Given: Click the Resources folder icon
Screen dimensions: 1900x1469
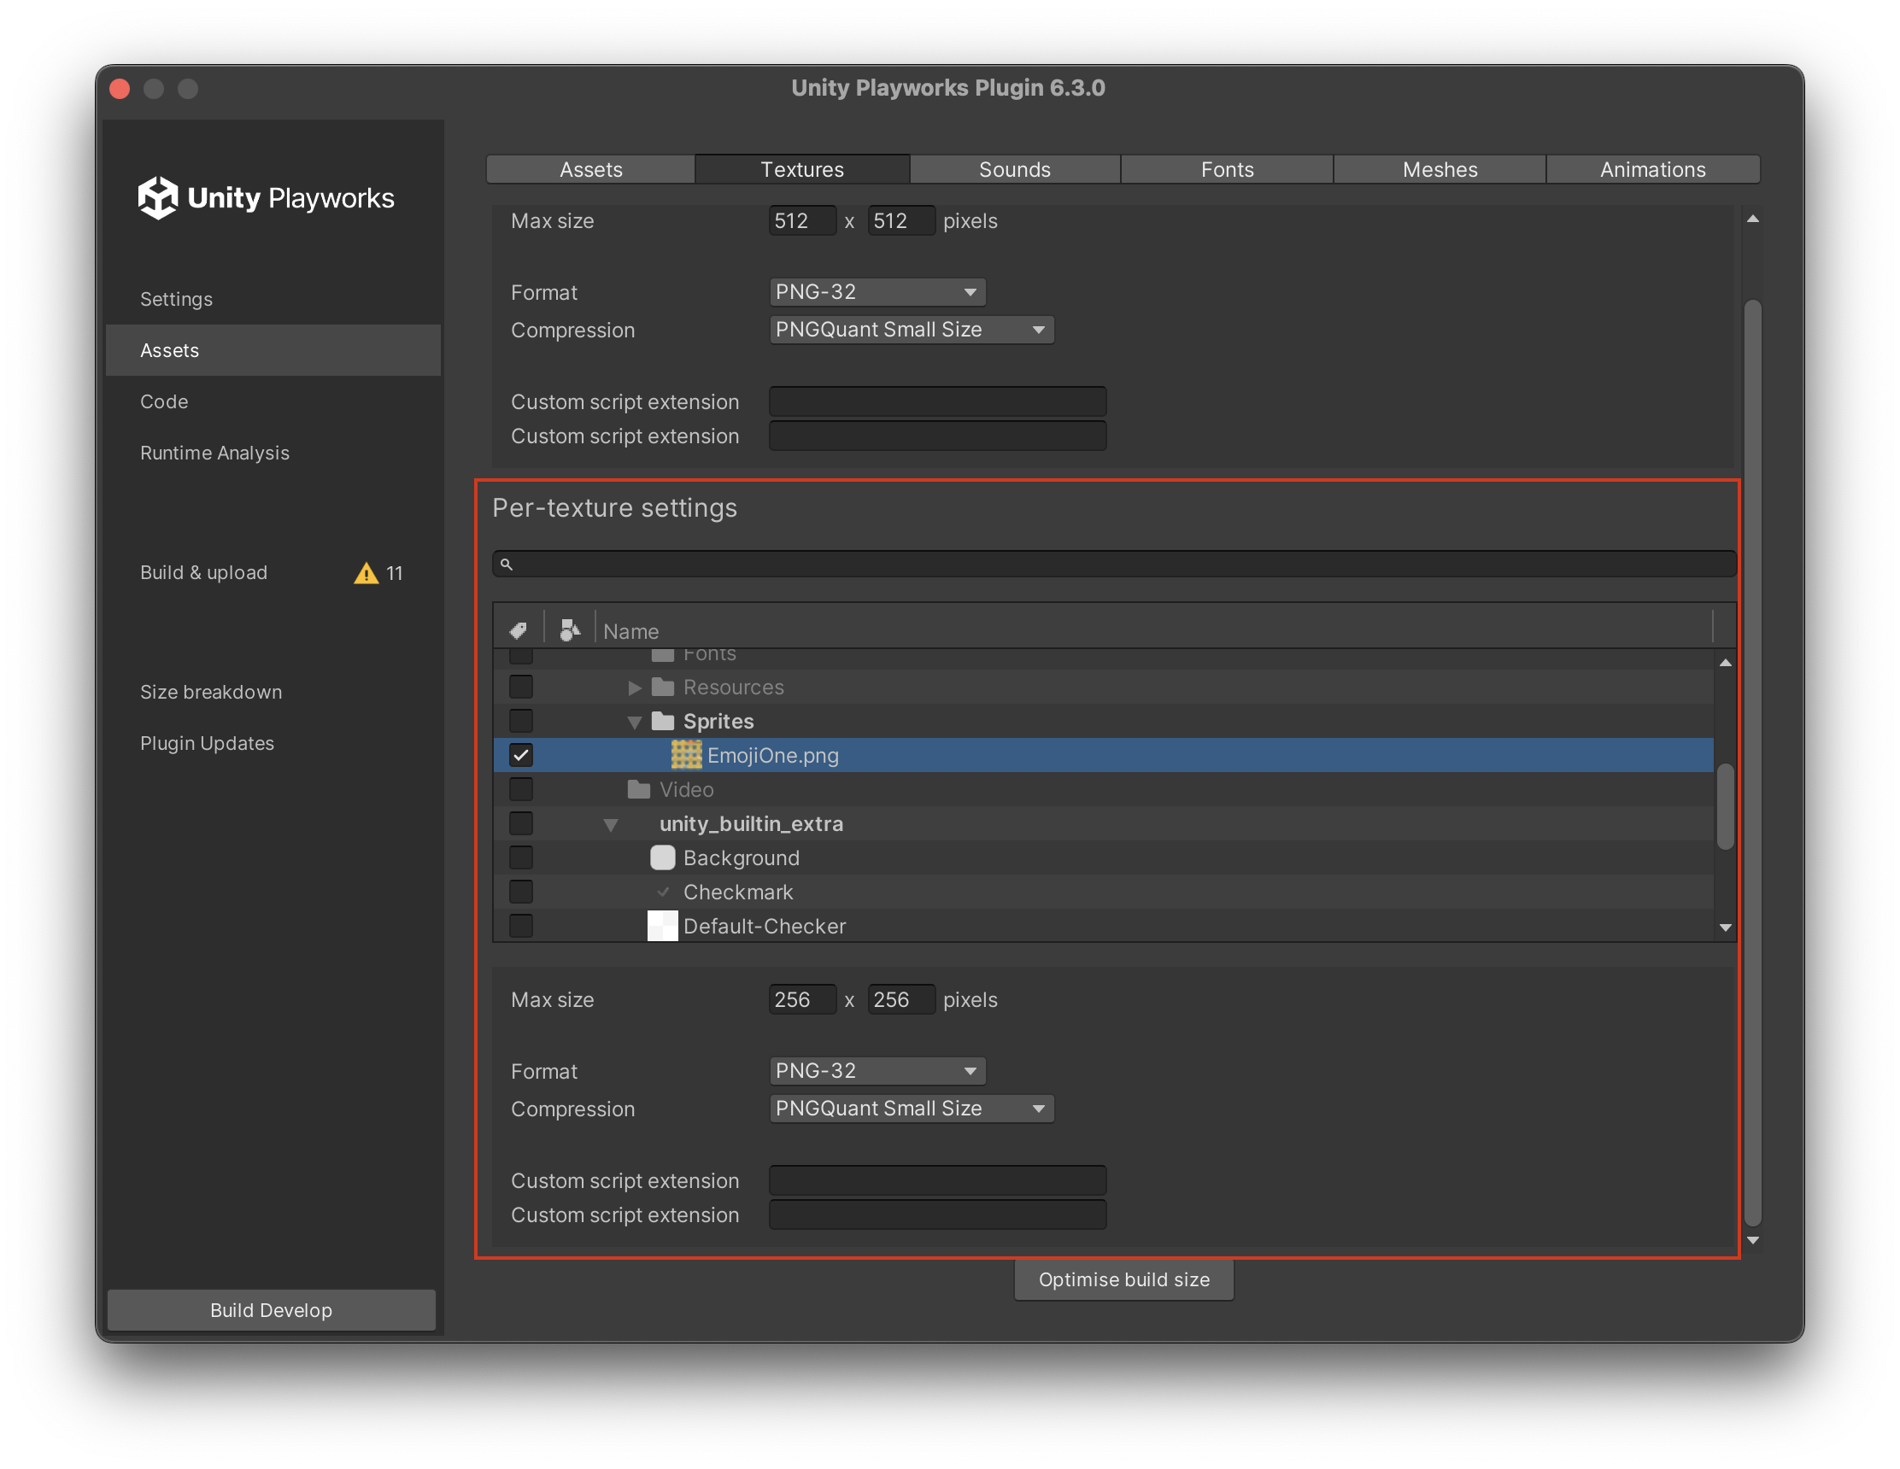Looking at the screenshot, I should [x=663, y=687].
